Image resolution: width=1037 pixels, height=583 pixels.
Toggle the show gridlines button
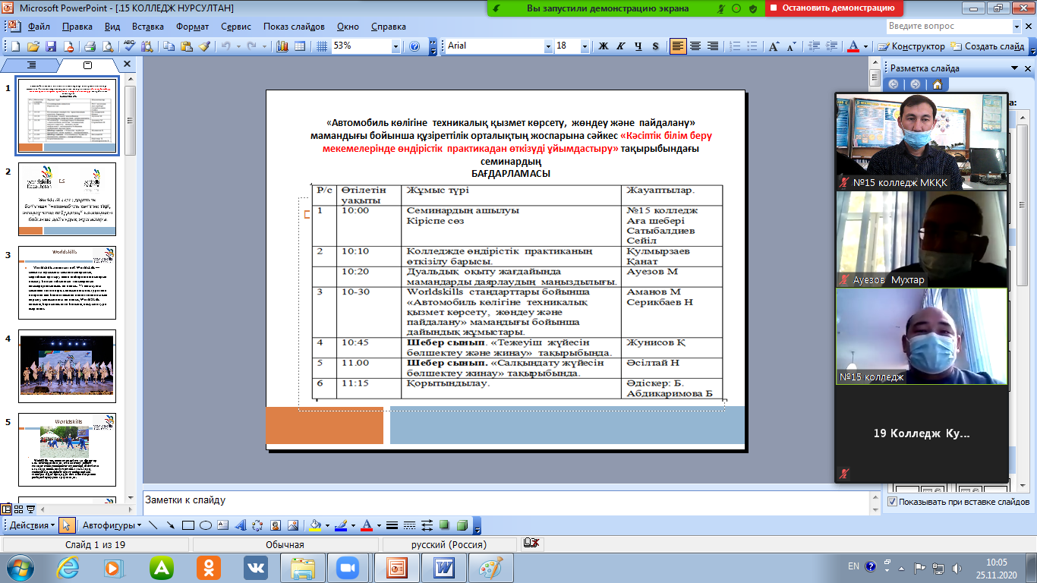coord(321,46)
